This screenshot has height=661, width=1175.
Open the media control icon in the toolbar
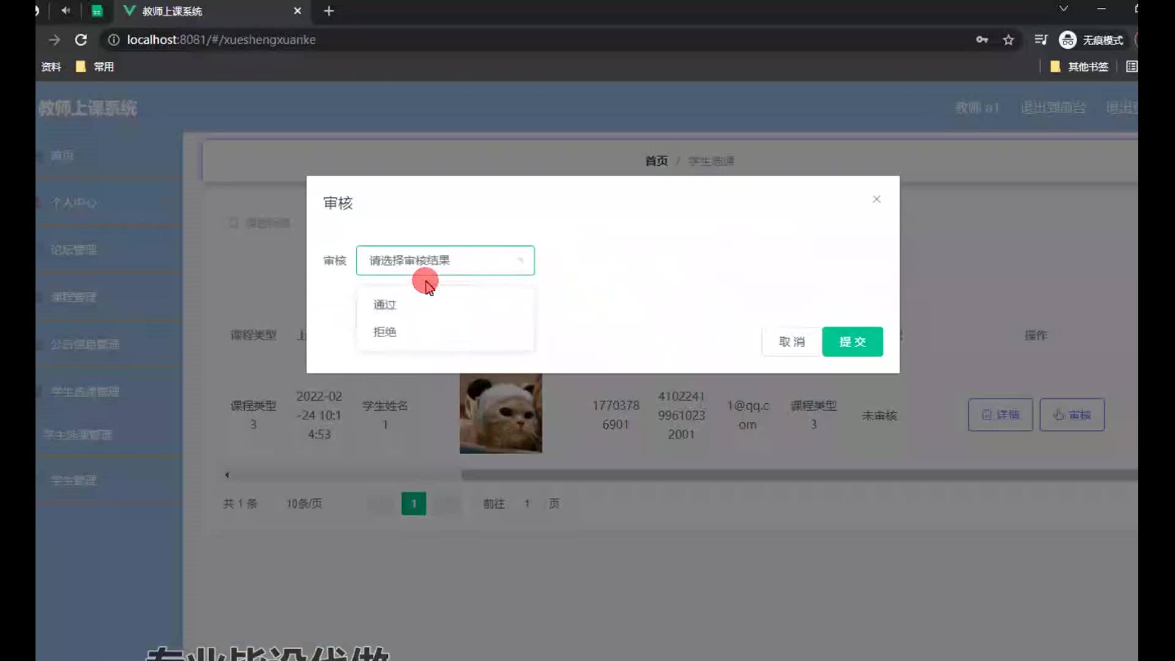tap(1040, 40)
